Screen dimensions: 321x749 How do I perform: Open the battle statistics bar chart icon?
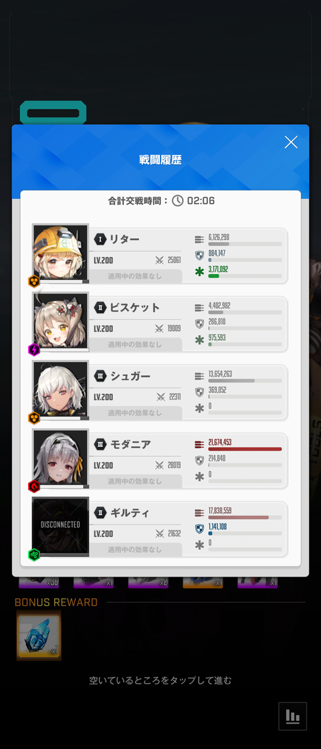click(292, 716)
